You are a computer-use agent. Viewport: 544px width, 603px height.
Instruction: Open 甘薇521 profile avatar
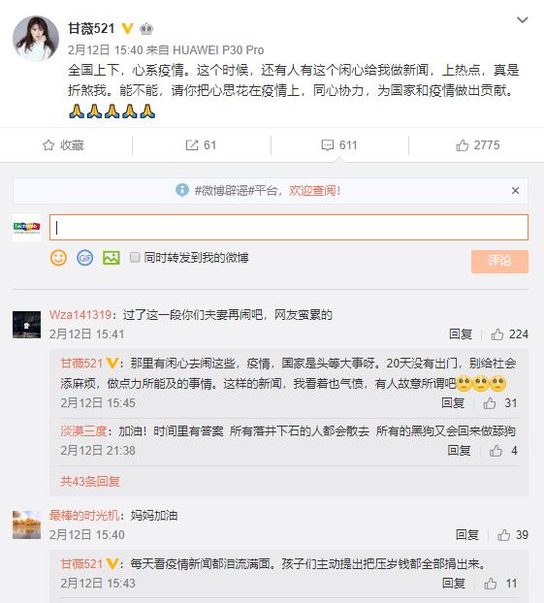(36, 39)
